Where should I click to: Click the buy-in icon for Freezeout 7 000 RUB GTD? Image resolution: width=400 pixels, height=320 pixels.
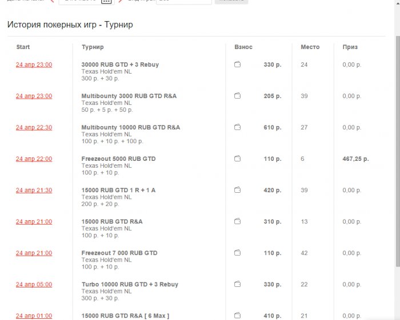[x=238, y=253]
